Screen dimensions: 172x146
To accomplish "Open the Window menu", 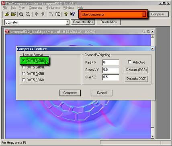I will [x=69, y=8].
